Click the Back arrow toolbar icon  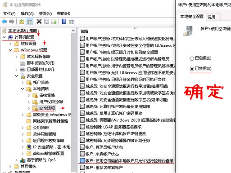[x=5, y=22]
